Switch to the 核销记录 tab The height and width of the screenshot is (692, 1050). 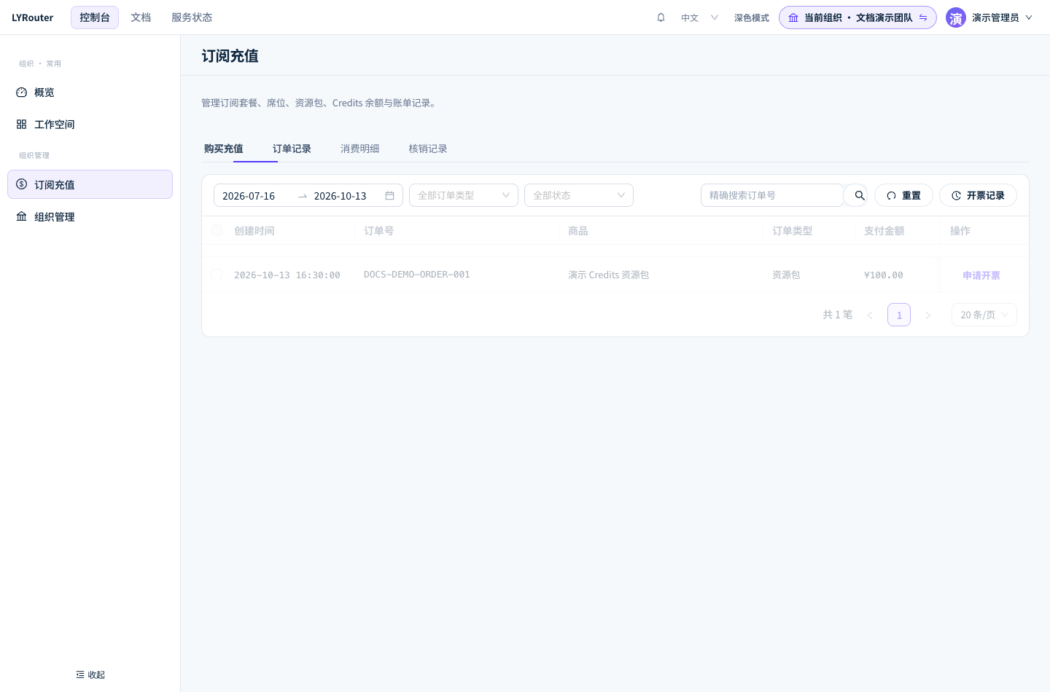pos(428,149)
